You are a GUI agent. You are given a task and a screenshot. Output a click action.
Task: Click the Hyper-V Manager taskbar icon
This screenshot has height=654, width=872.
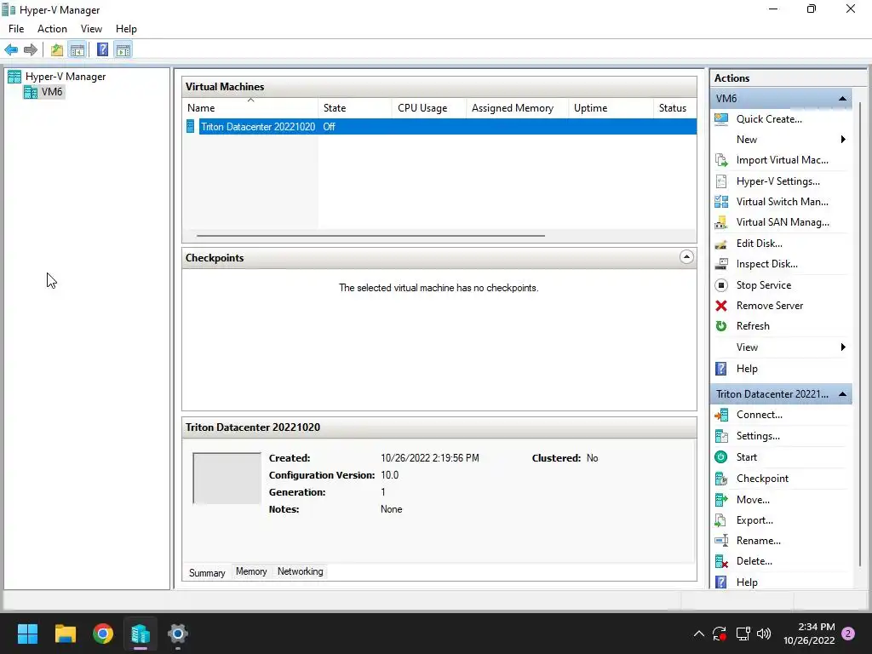(x=141, y=634)
